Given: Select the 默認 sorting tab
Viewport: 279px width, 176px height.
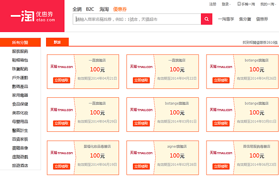Looking at the screenshot, I should (x=57, y=42).
